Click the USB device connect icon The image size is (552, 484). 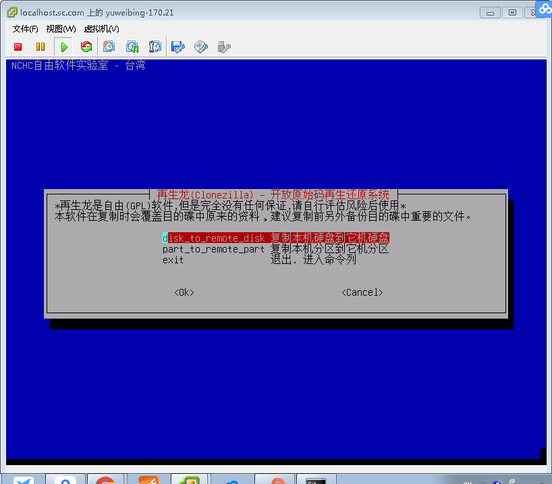[x=224, y=47]
